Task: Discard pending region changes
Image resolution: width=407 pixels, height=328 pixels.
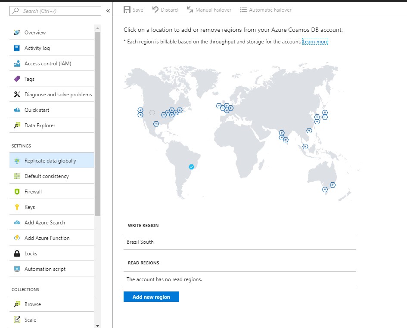Action: point(165,10)
